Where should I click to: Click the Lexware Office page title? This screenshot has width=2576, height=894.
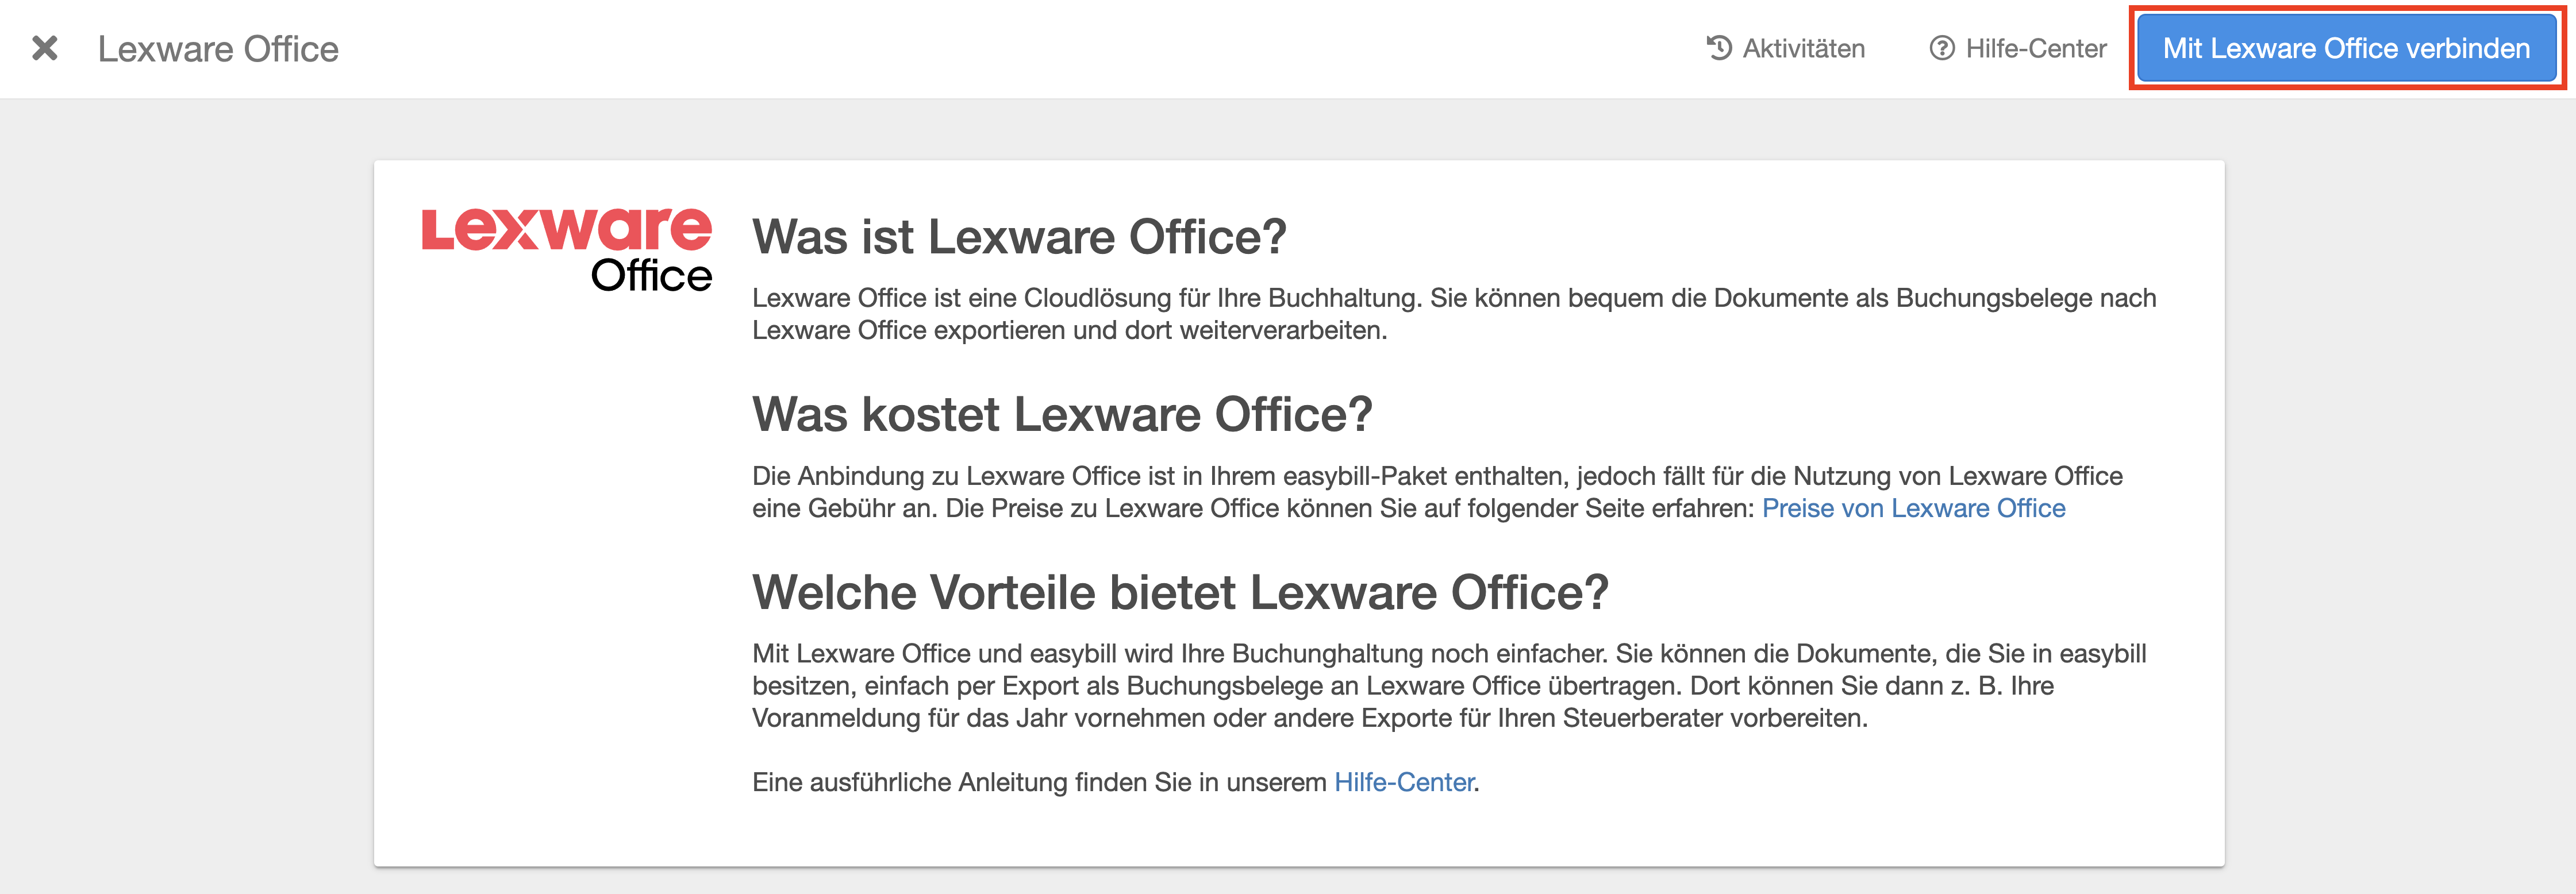click(x=218, y=48)
